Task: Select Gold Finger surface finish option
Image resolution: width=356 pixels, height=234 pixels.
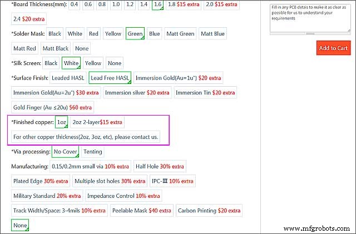Action: click(53, 107)
